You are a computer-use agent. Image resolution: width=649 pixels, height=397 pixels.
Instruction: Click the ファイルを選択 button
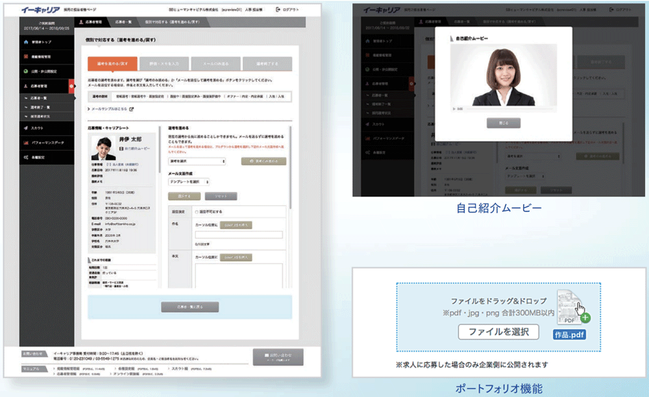click(498, 331)
